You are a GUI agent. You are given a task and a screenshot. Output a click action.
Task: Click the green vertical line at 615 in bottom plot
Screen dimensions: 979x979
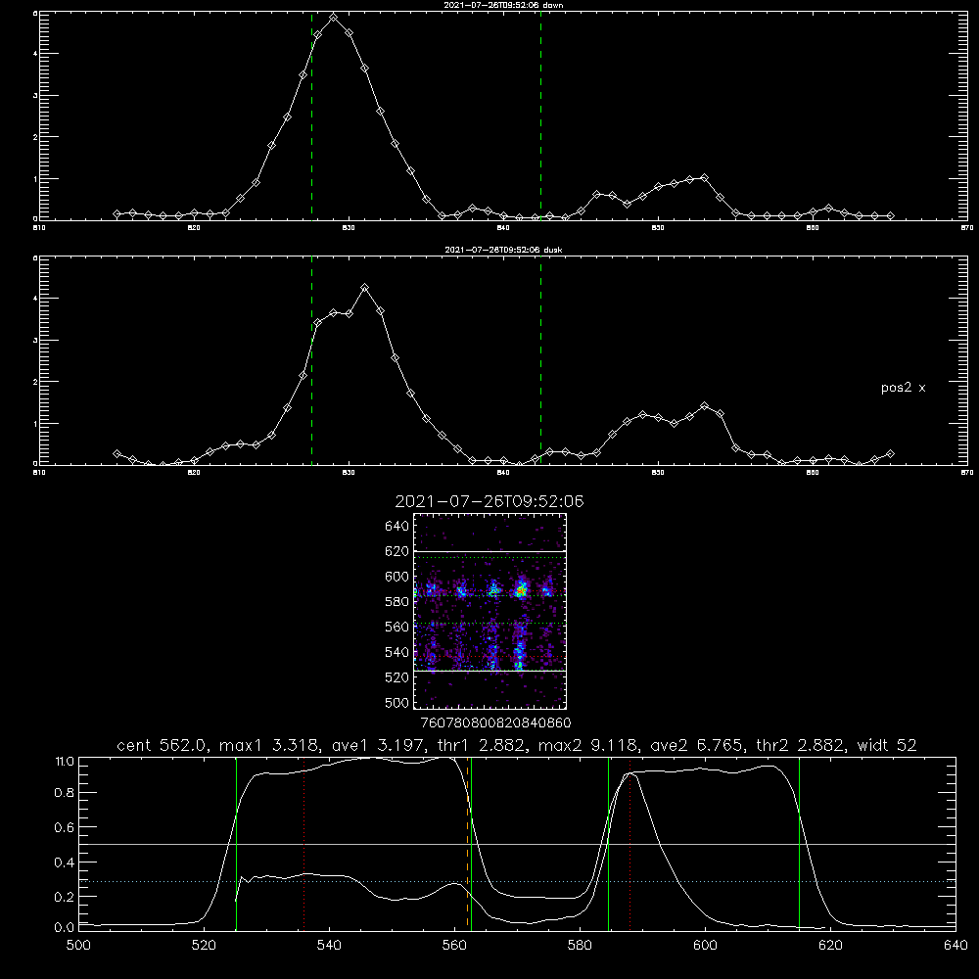(799, 844)
